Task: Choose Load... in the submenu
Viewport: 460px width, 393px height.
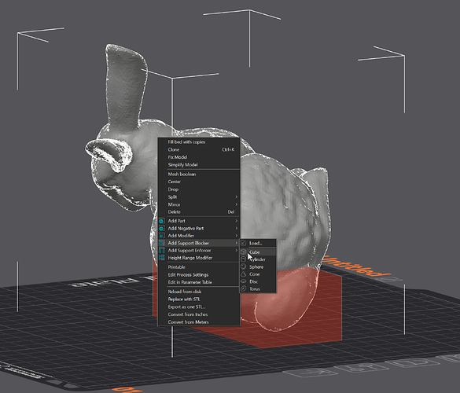Action: pos(258,243)
